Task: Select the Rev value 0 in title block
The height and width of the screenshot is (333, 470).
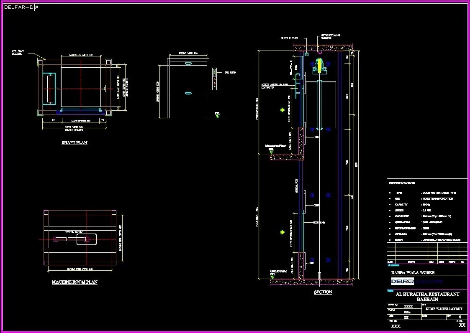Action: [460, 317]
